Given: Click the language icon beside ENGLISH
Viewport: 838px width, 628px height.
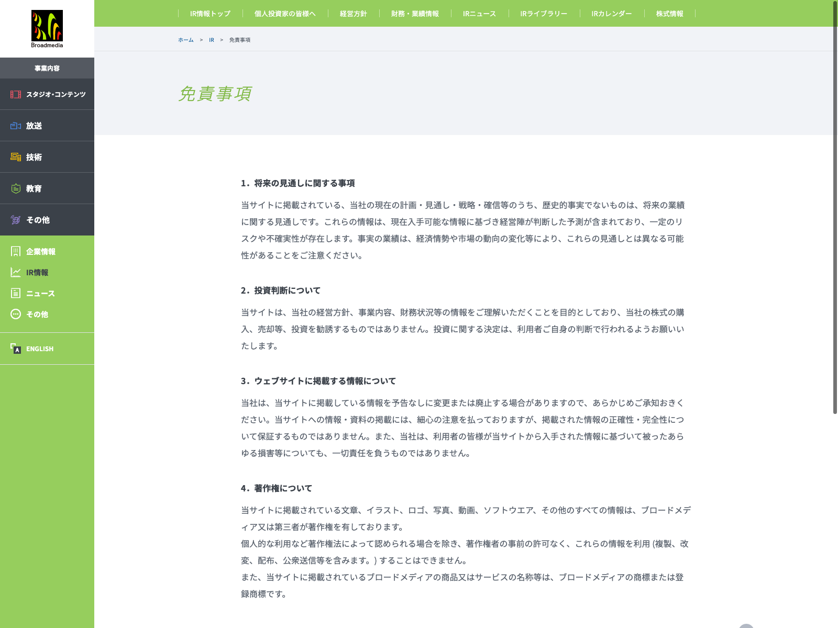Looking at the screenshot, I should 16,349.
